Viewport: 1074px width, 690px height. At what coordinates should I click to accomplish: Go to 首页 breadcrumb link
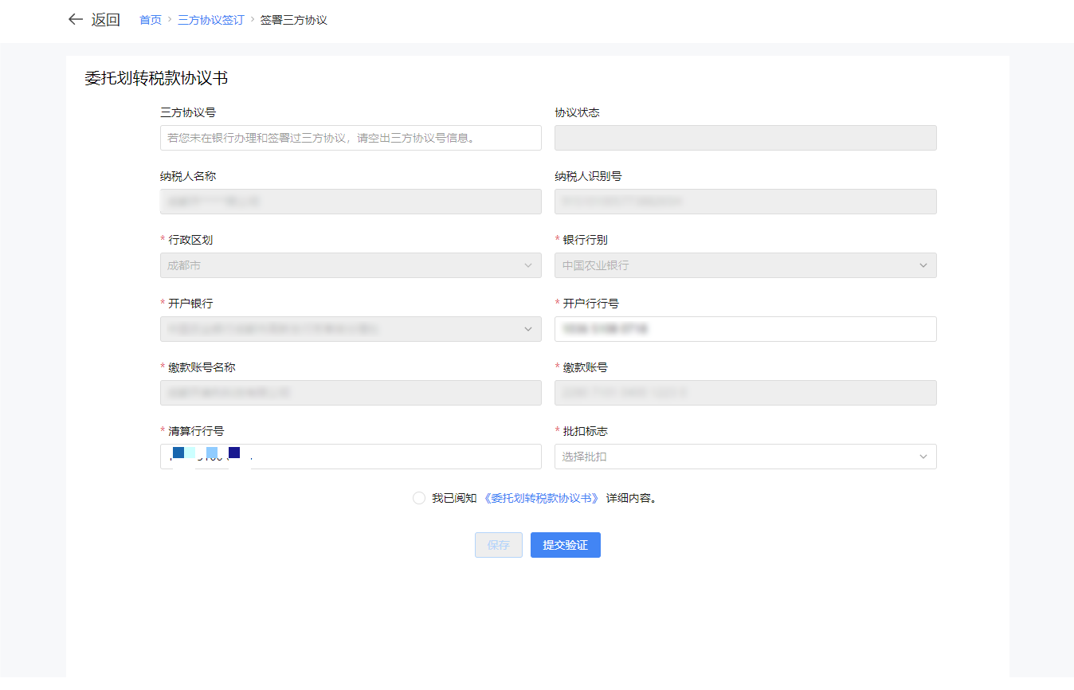(151, 20)
